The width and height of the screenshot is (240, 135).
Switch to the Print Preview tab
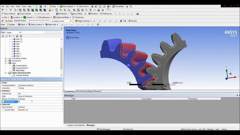click(x=81, y=91)
